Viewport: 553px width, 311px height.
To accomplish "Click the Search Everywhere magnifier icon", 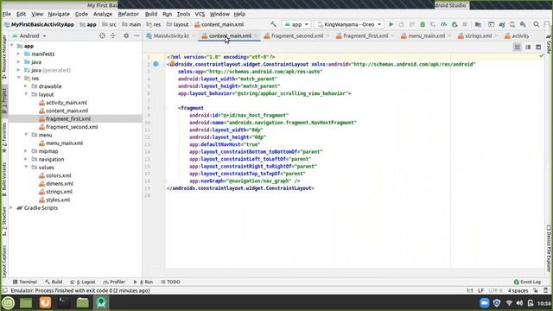I will click(x=536, y=24).
